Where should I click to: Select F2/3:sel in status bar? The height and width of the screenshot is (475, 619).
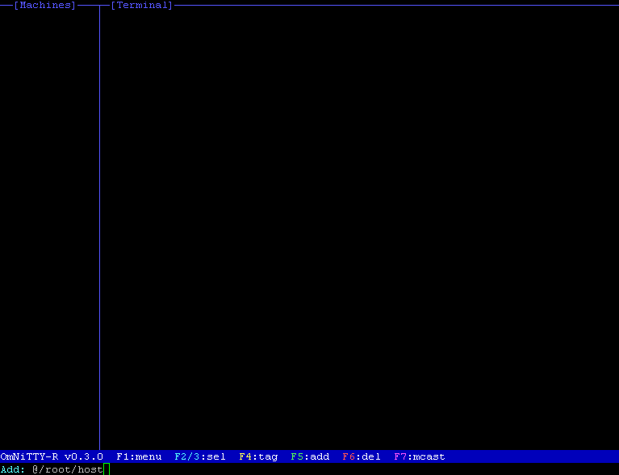coord(200,456)
